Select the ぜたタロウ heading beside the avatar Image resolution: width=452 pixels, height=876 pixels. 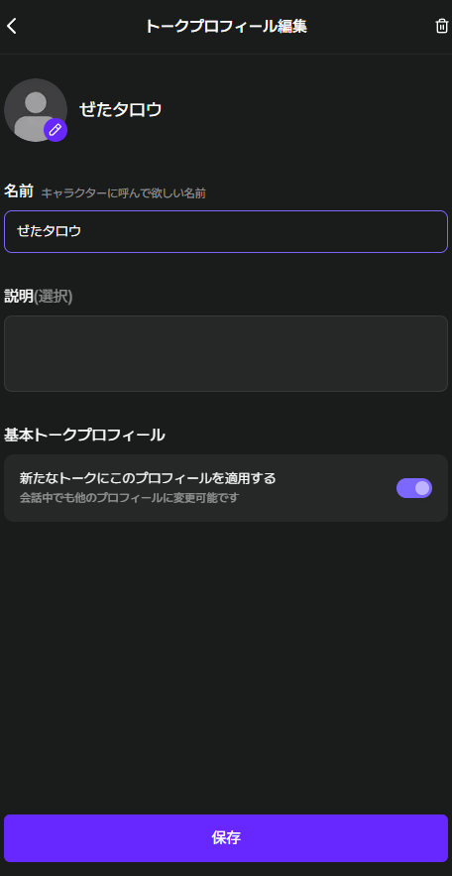click(121, 109)
